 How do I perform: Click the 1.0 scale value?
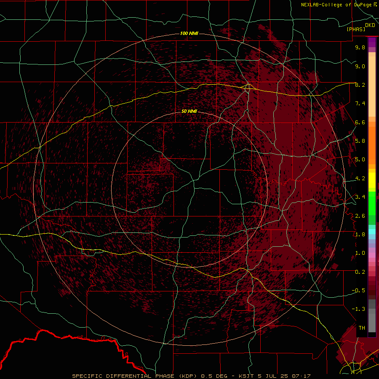click(360, 253)
